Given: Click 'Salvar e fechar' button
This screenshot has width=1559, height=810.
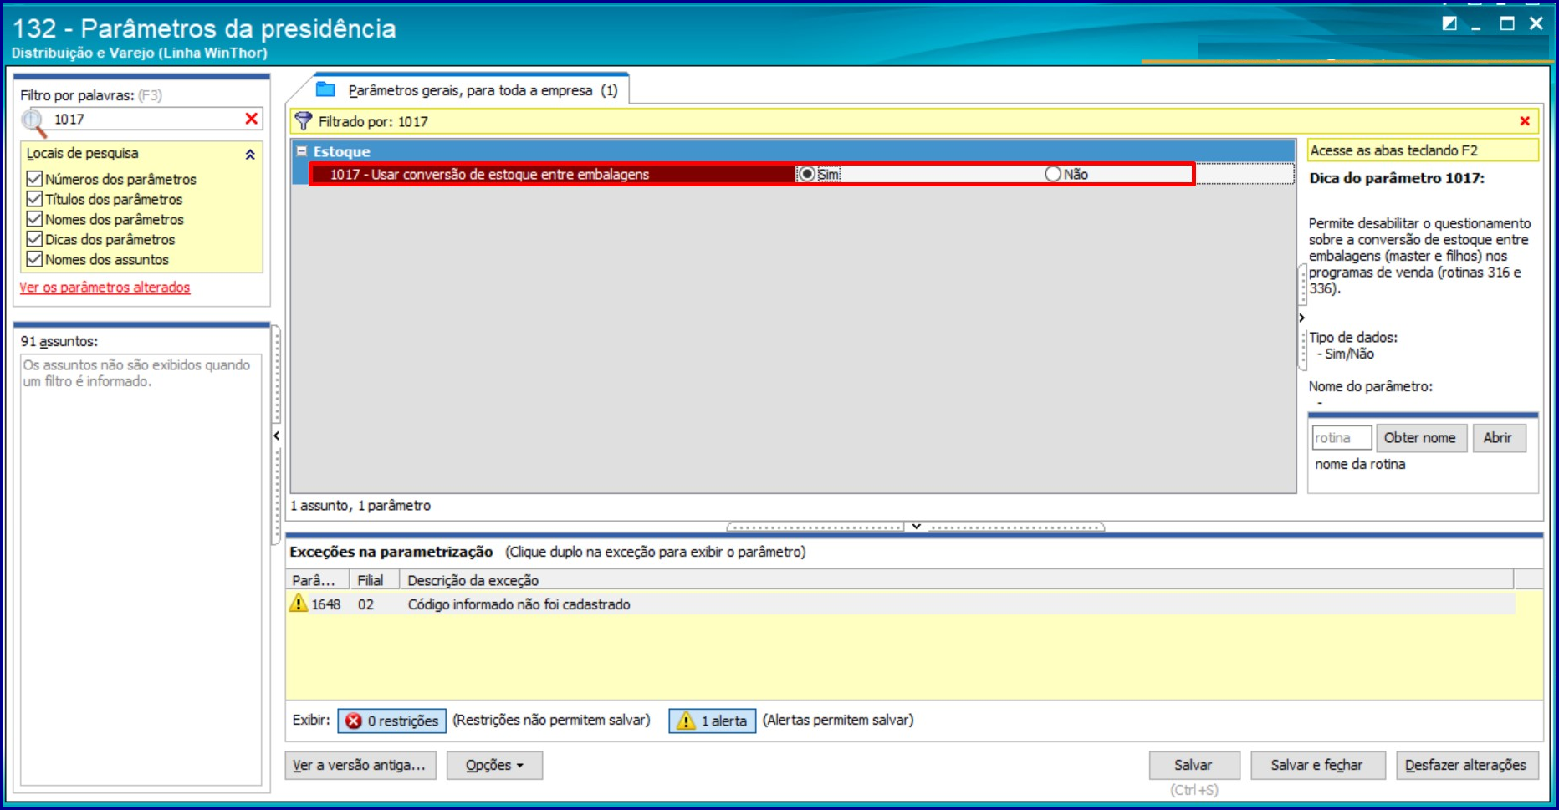Looking at the screenshot, I should click(x=1317, y=765).
